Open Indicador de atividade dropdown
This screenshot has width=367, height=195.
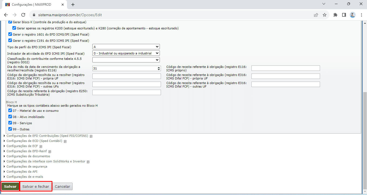pyautogui.click(x=126, y=53)
